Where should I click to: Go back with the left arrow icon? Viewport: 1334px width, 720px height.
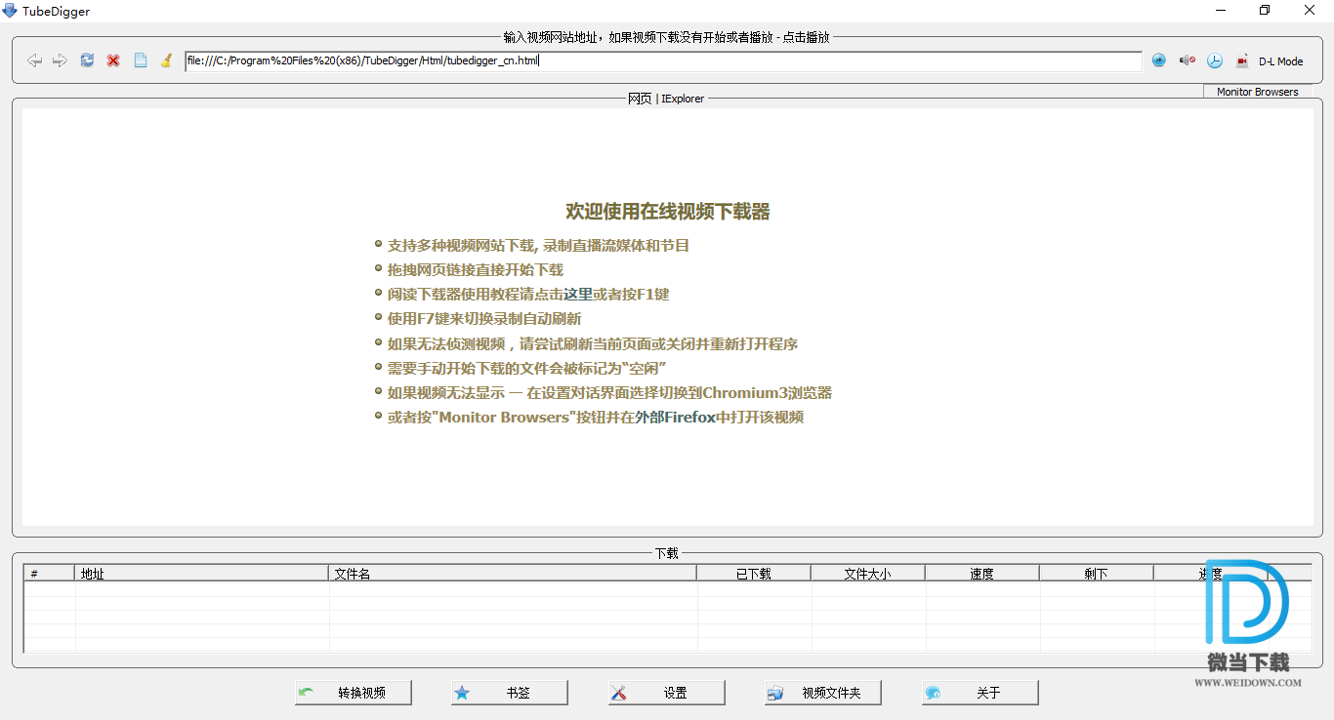[34, 60]
